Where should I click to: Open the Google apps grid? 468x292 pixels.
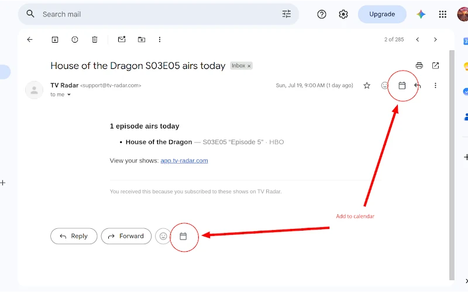click(x=443, y=14)
